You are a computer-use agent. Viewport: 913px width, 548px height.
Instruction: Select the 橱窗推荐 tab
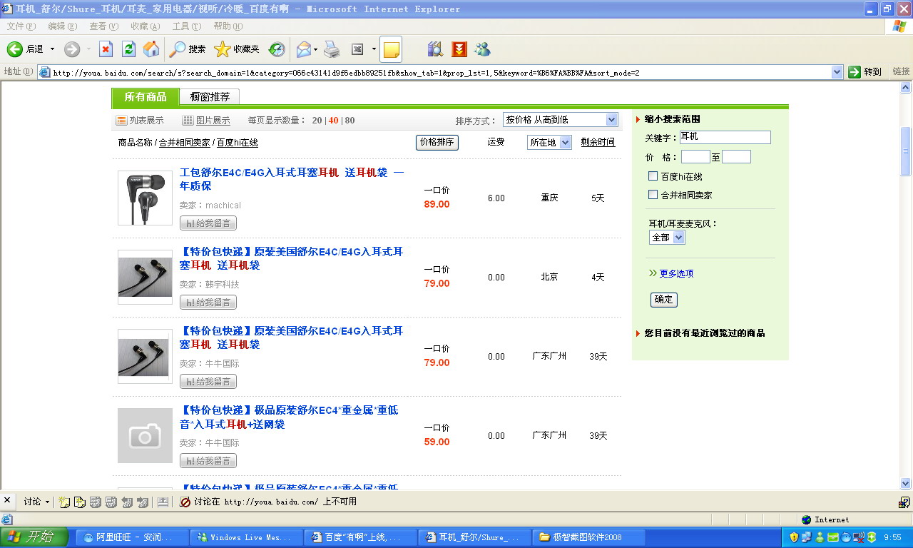point(210,97)
